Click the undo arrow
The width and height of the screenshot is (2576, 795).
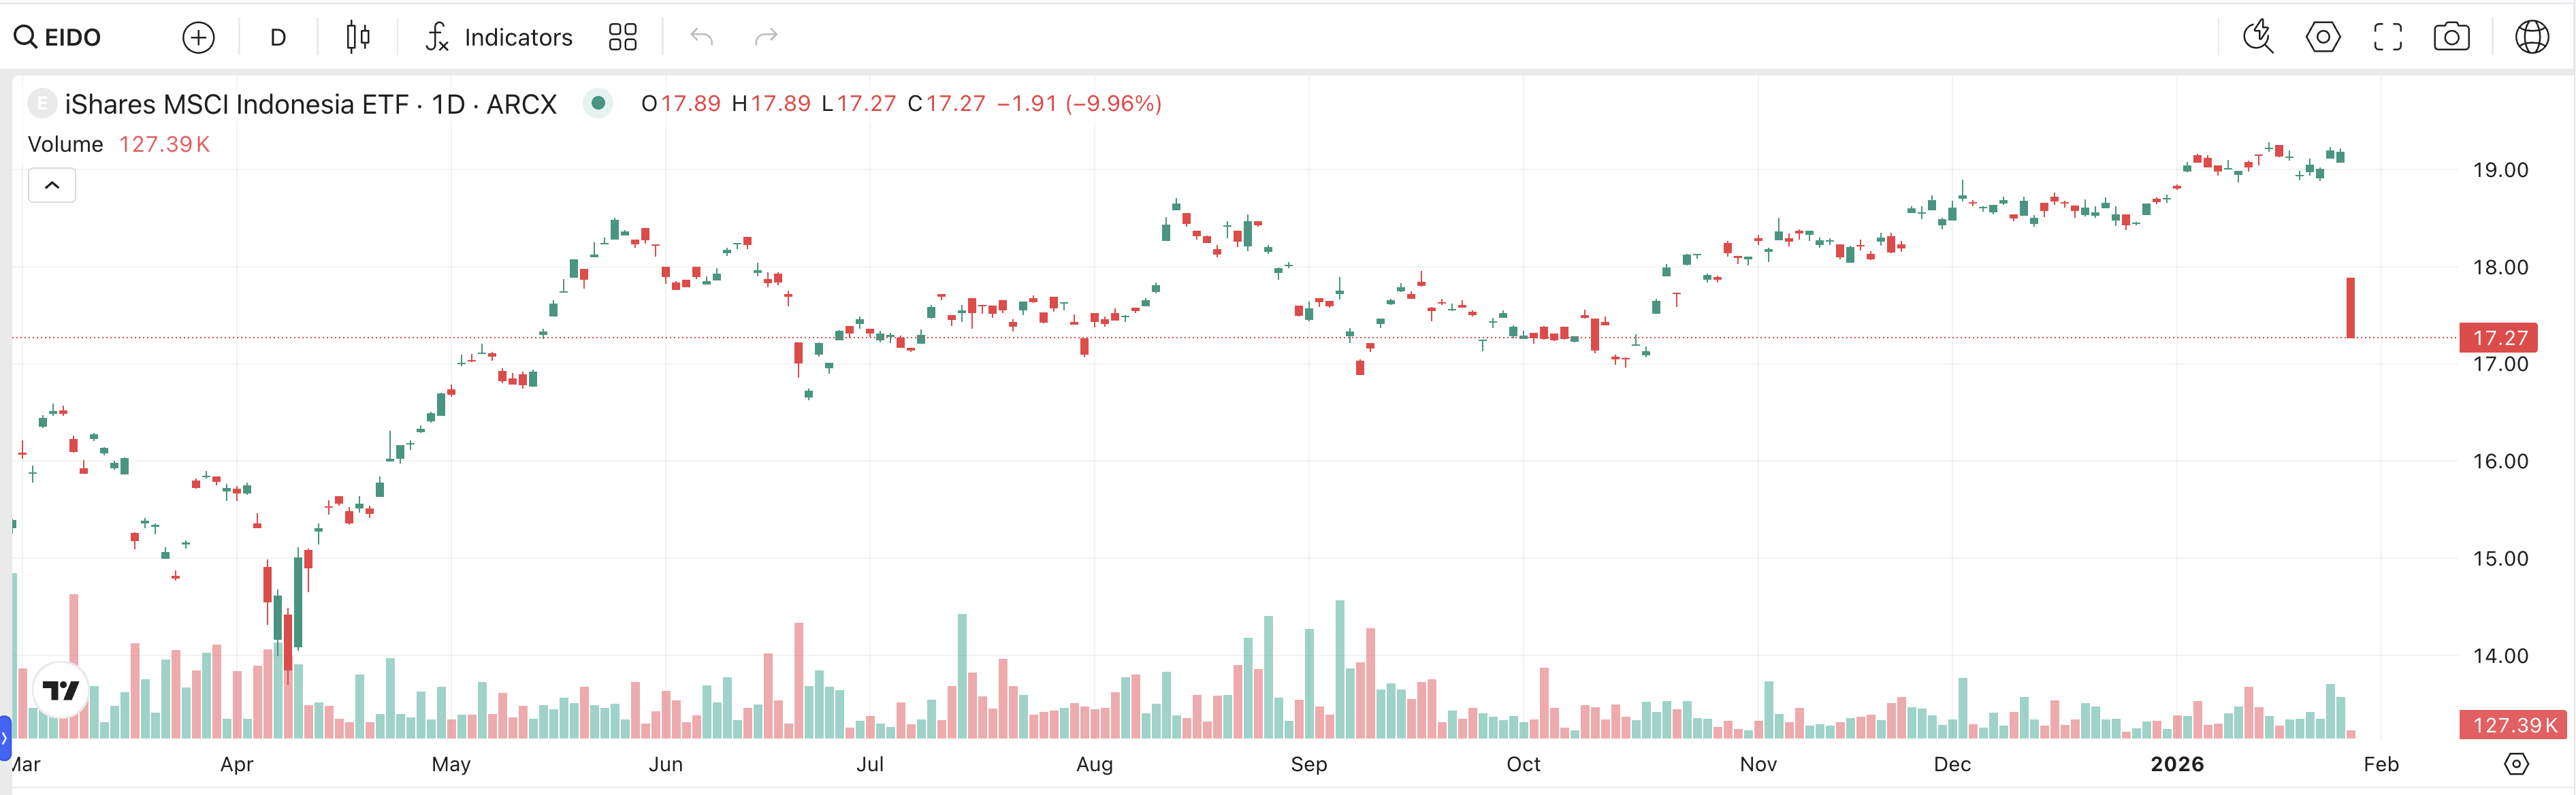[702, 37]
